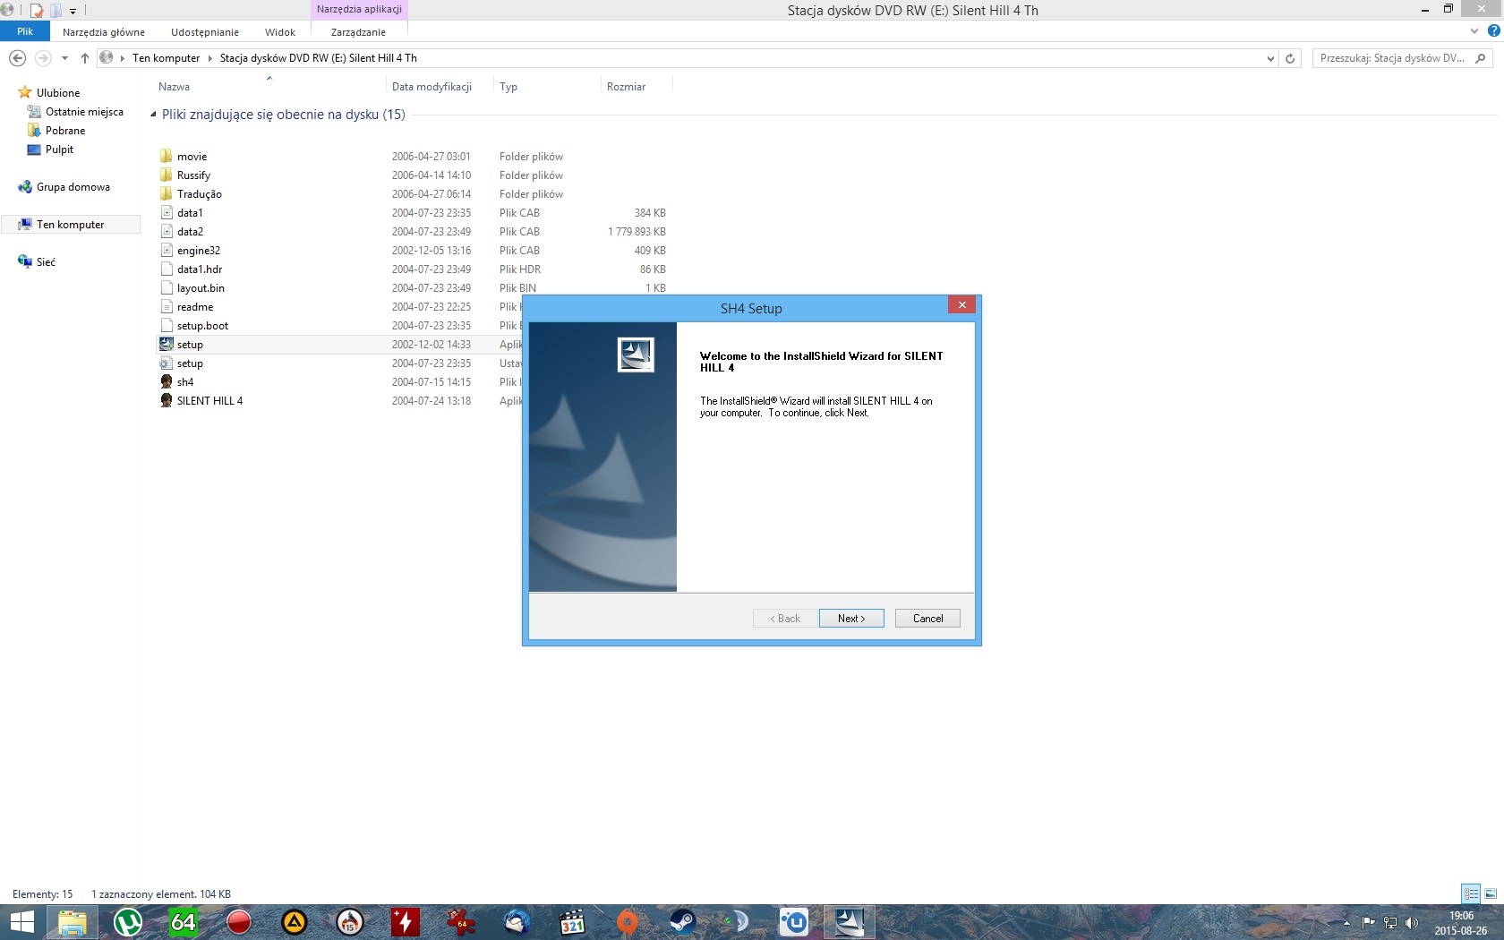Open the Widok ribbon tab
This screenshot has width=1504, height=940.
280,32
